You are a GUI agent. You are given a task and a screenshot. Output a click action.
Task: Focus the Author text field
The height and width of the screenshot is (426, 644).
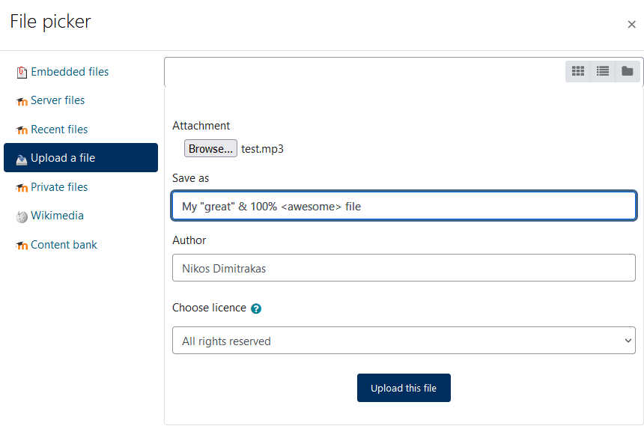click(x=404, y=268)
